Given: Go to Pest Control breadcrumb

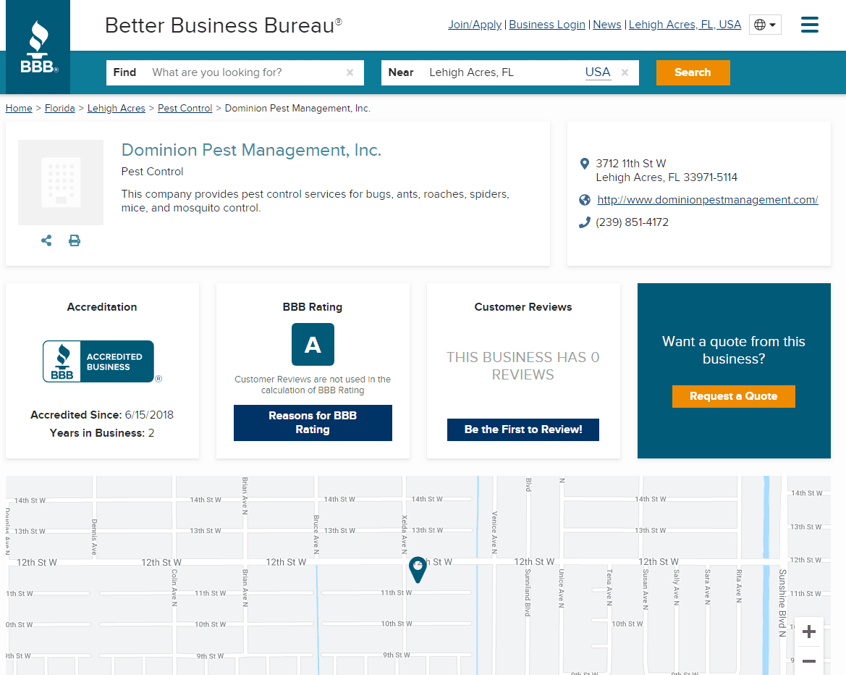Looking at the screenshot, I should tap(185, 108).
